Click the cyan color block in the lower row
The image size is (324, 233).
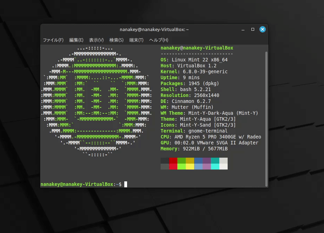[x=215, y=166]
